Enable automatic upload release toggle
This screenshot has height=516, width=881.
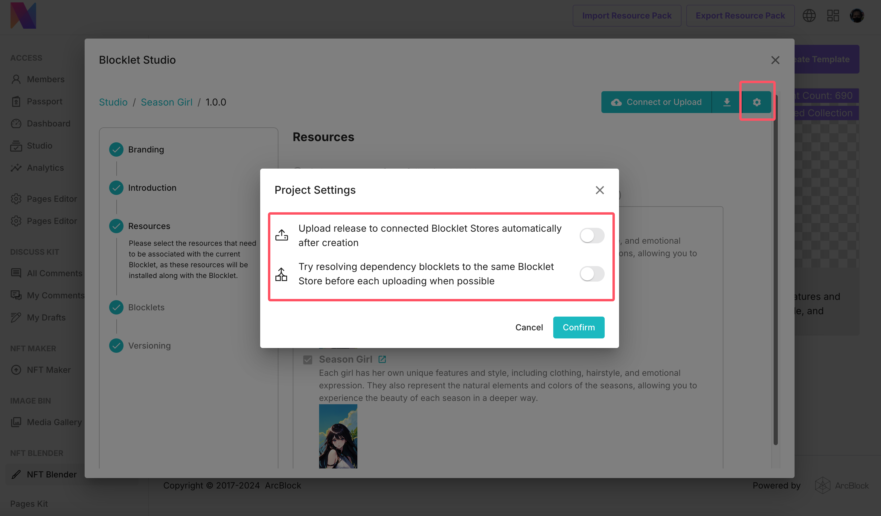(x=592, y=235)
